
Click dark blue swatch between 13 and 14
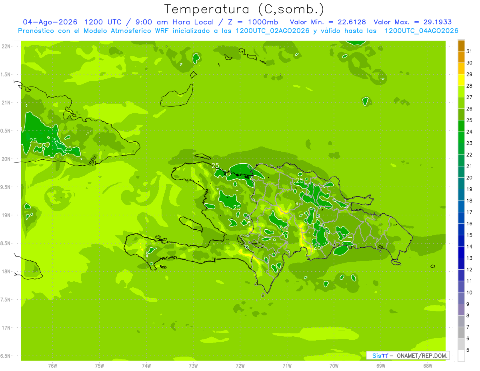click(461, 252)
